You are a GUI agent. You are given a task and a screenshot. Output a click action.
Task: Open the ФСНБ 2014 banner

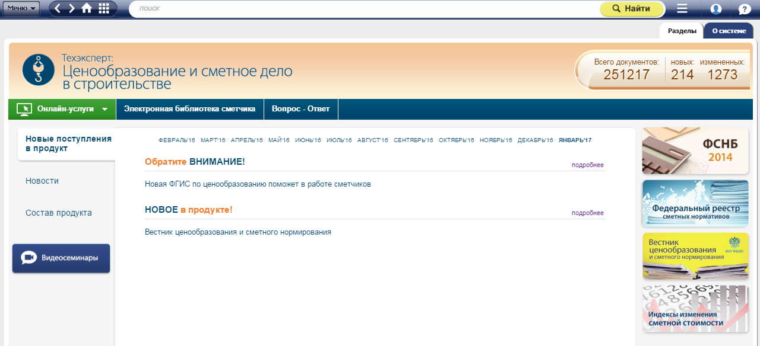pyautogui.click(x=695, y=150)
